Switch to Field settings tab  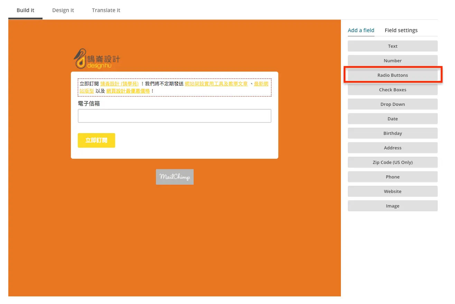click(401, 30)
